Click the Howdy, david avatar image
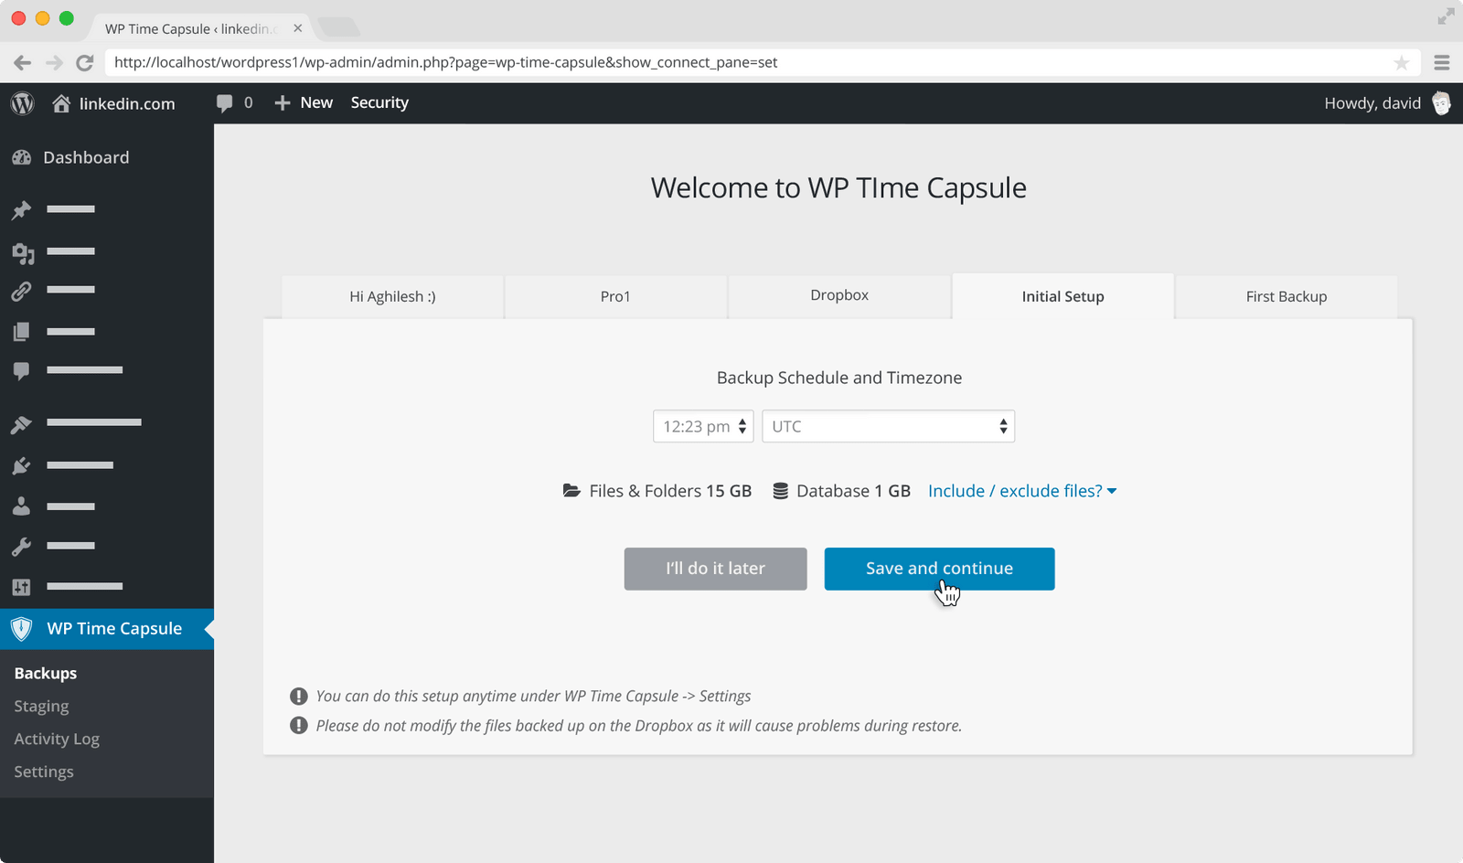 point(1441,102)
